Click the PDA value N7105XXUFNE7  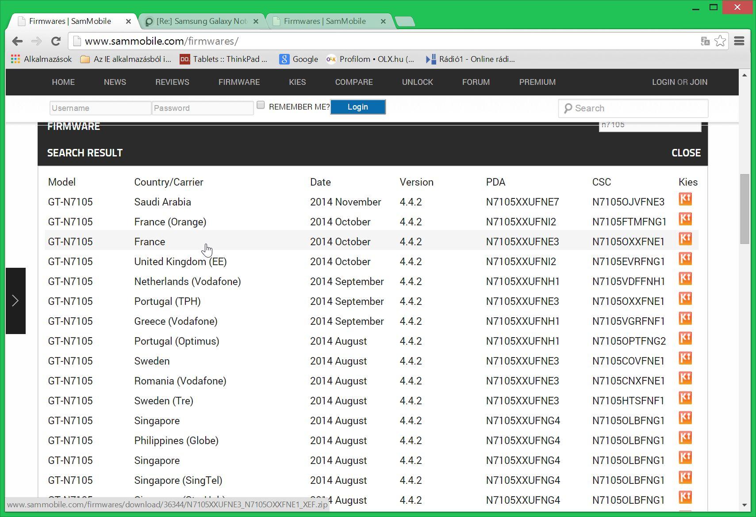522,202
